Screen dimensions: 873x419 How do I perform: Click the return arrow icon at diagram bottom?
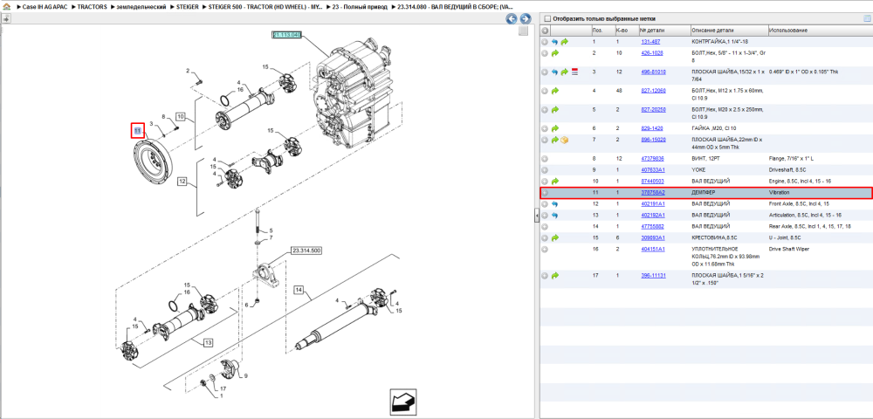coord(404,402)
